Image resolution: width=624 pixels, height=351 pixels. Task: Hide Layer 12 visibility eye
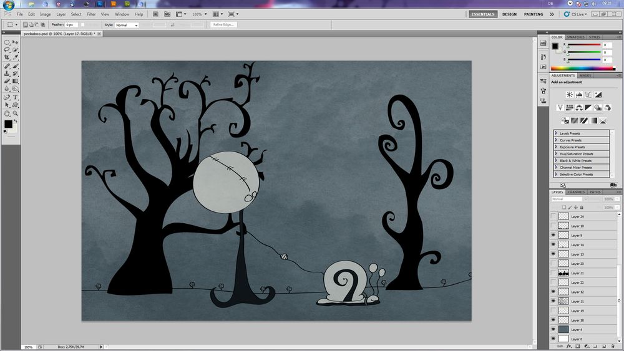(553, 292)
